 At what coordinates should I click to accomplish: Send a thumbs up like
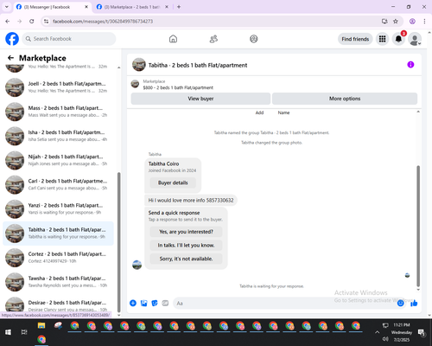click(x=414, y=303)
